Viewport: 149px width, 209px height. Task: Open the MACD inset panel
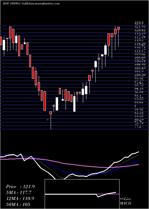(x=82, y=194)
